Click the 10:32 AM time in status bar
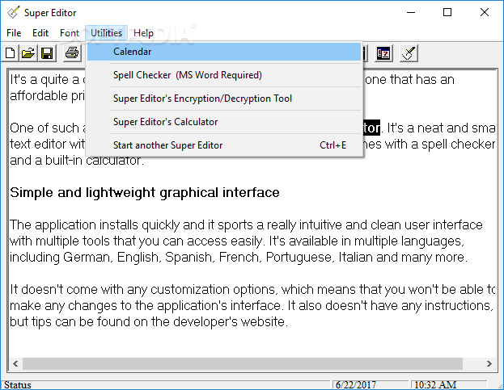 point(435,385)
